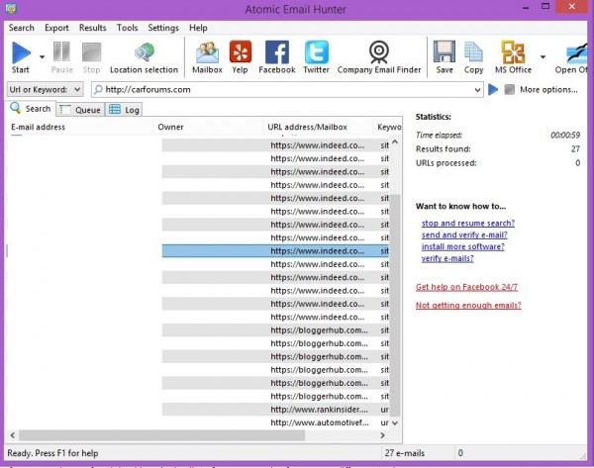This screenshot has height=468, width=594.
Task: Open the Results menu
Action: 92,28
